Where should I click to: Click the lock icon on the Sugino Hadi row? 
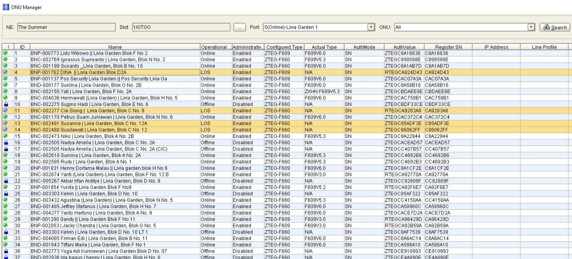[5, 104]
